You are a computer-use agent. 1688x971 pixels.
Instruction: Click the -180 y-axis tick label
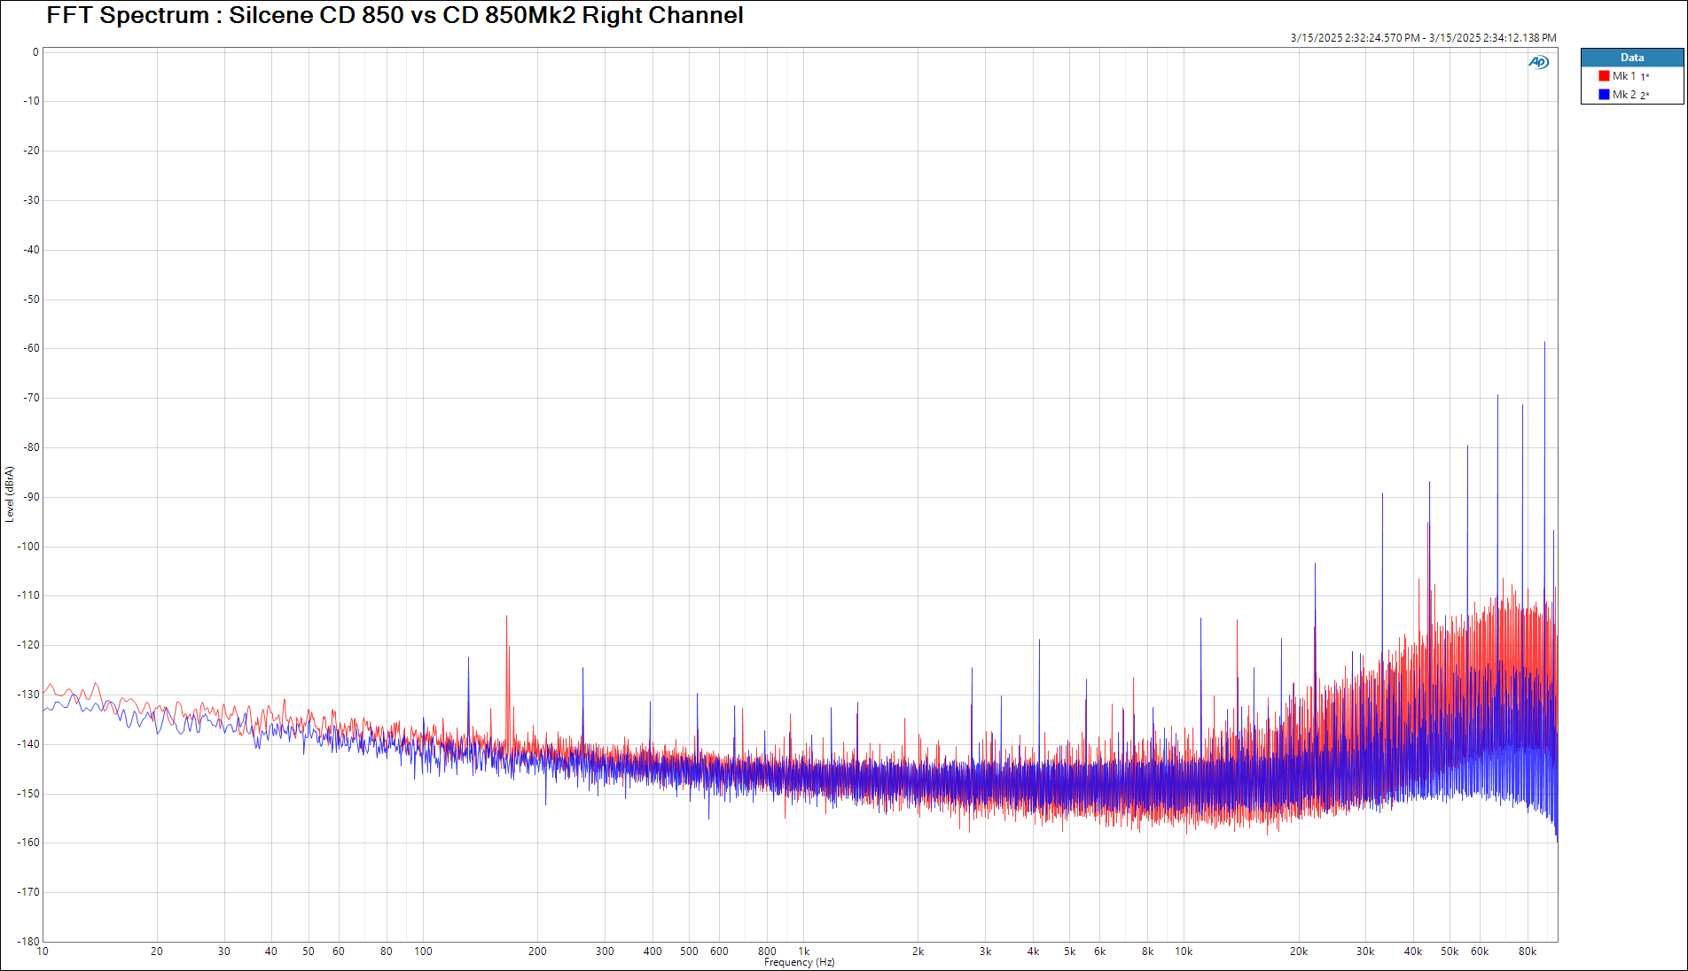coord(29,941)
